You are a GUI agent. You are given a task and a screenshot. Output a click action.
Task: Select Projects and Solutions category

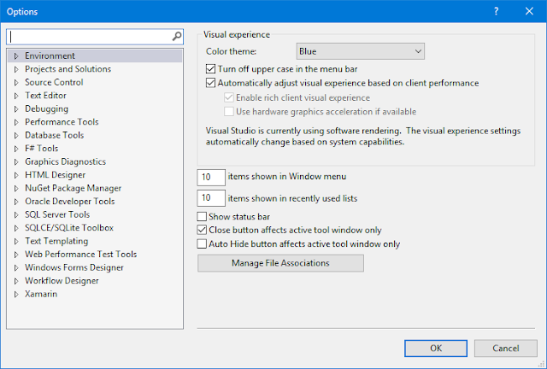68,69
